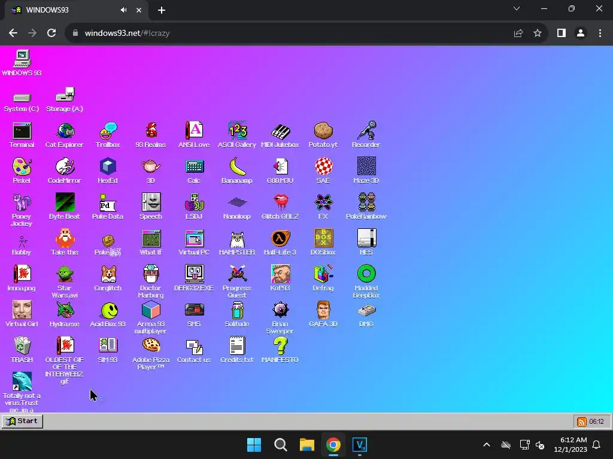Open the 3D teapot icon
The image size is (613, 459).
tap(151, 171)
